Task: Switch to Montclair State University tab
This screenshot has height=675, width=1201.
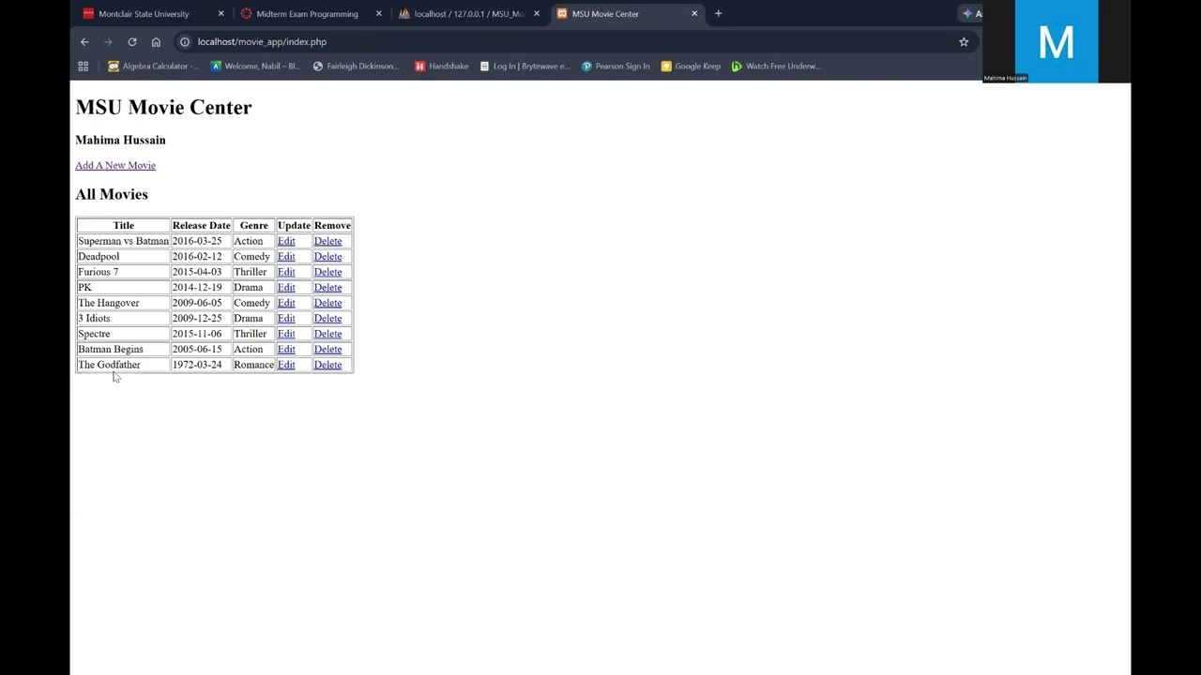Action: [144, 14]
